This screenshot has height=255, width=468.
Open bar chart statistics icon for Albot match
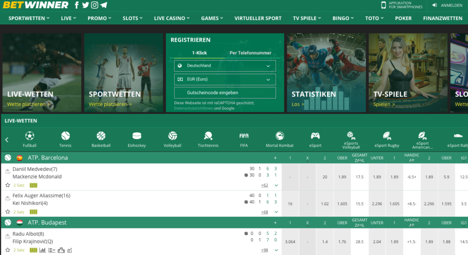click(x=43, y=250)
